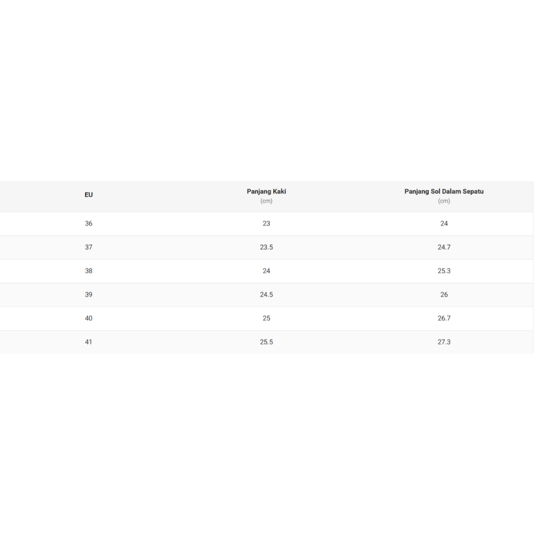The height and width of the screenshot is (534, 534).
Task: Click insole length 24 in size 36 row
Action: point(444,223)
